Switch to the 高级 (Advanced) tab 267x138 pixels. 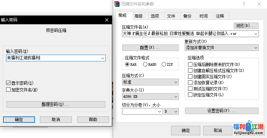point(138,16)
